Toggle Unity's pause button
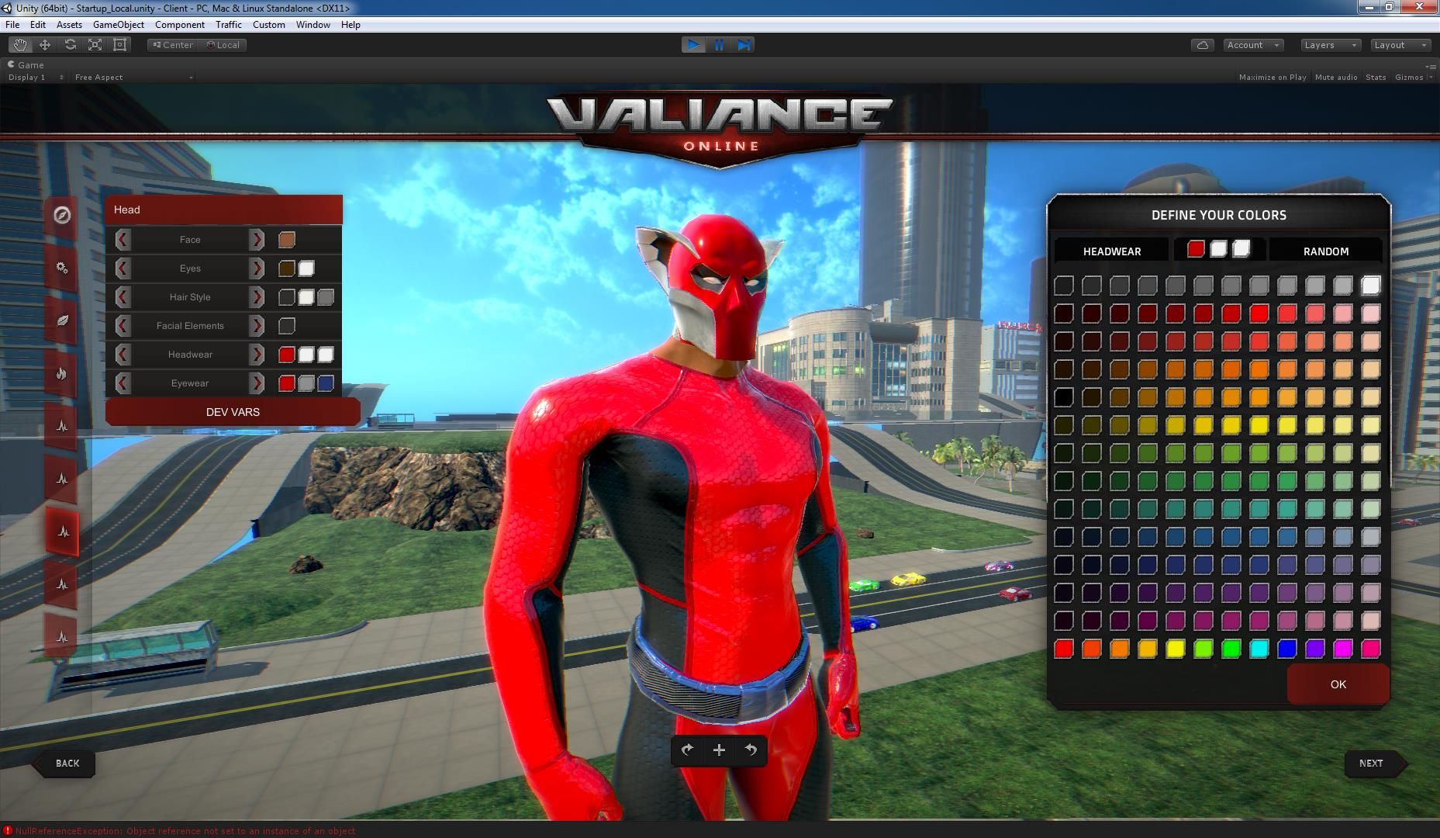 click(x=719, y=44)
